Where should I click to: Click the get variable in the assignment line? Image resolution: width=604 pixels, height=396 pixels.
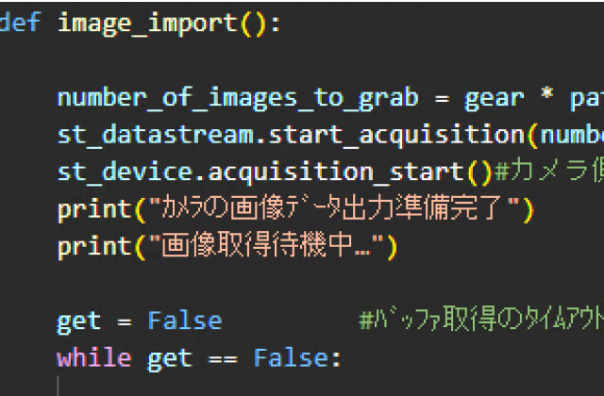tap(79, 321)
